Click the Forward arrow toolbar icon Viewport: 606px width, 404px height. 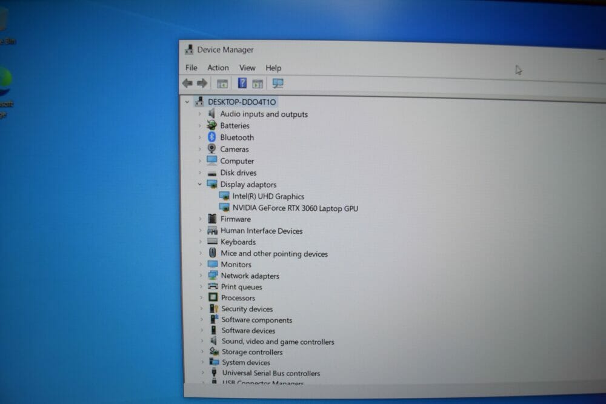click(202, 83)
